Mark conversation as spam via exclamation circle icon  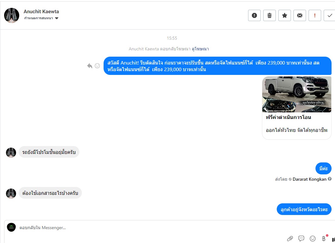254,15
